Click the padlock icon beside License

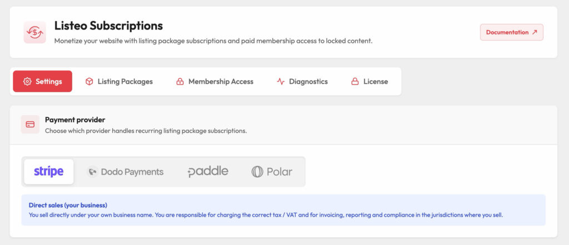(355, 81)
